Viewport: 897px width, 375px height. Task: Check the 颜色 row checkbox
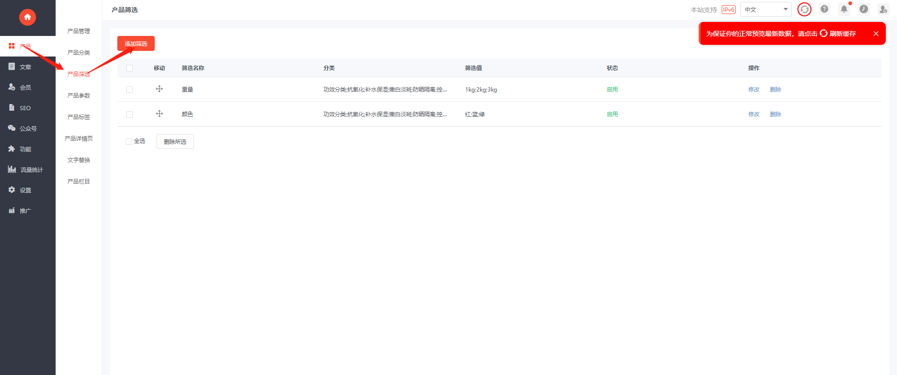click(129, 114)
